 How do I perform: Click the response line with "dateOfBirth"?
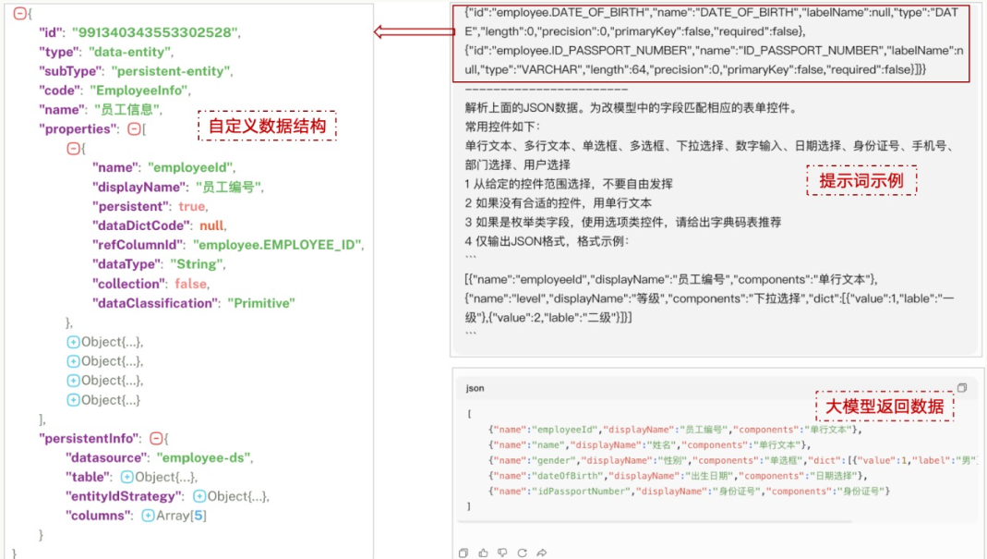pyautogui.click(x=678, y=476)
